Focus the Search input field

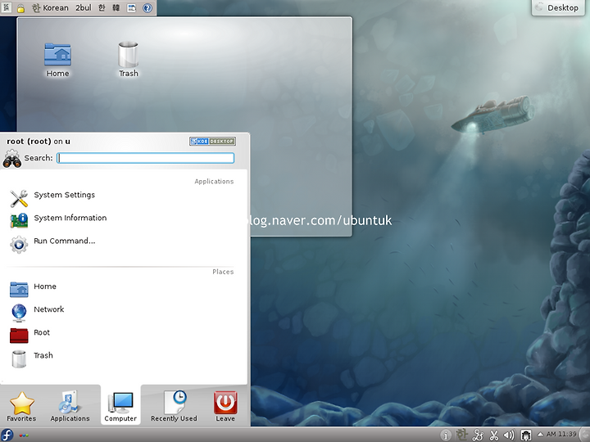click(146, 158)
